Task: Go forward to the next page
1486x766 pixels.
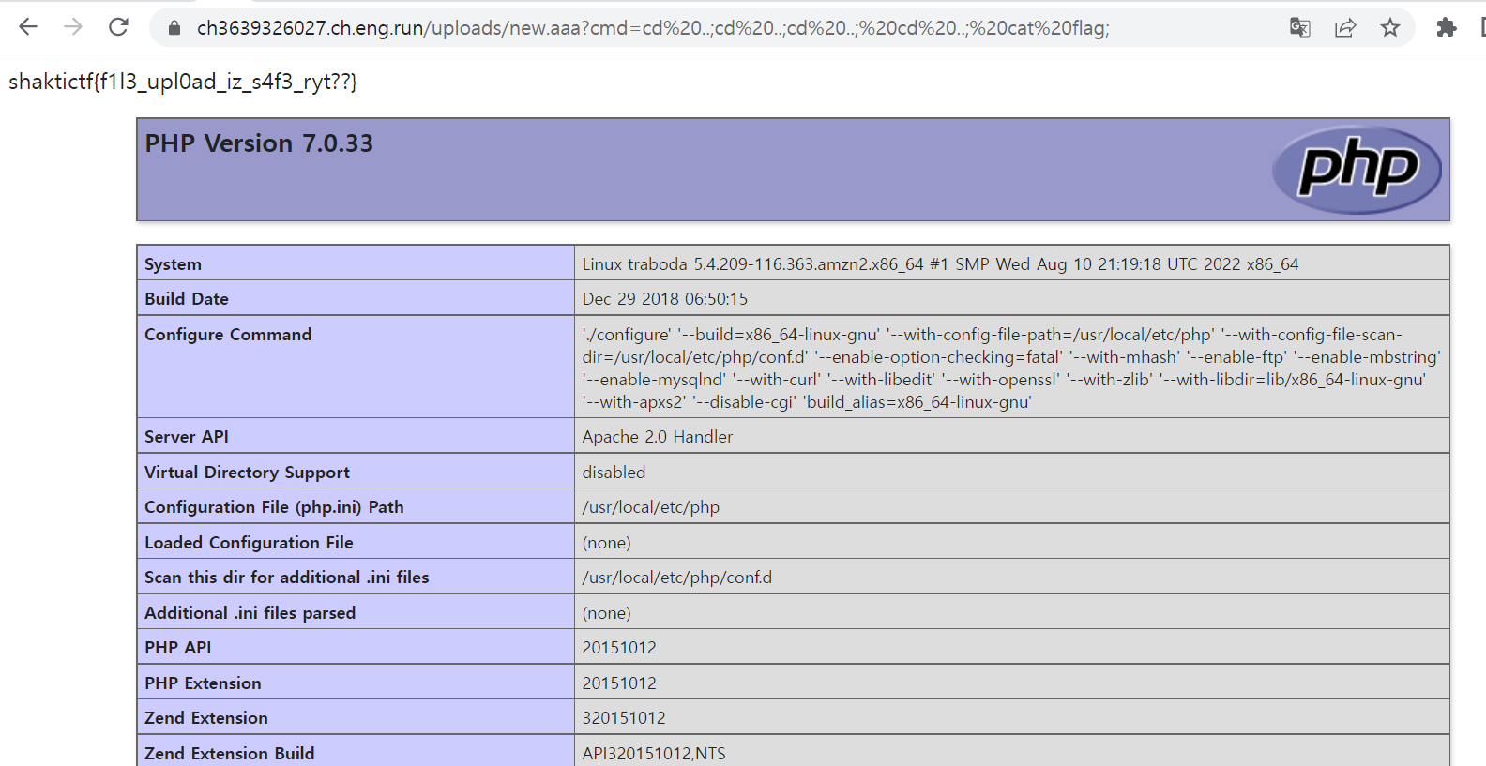Action: 73,27
